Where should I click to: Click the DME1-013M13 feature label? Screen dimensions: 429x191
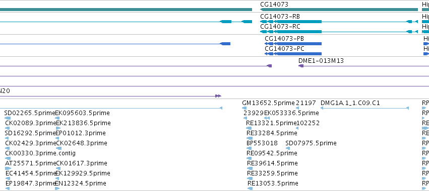tap(321, 61)
